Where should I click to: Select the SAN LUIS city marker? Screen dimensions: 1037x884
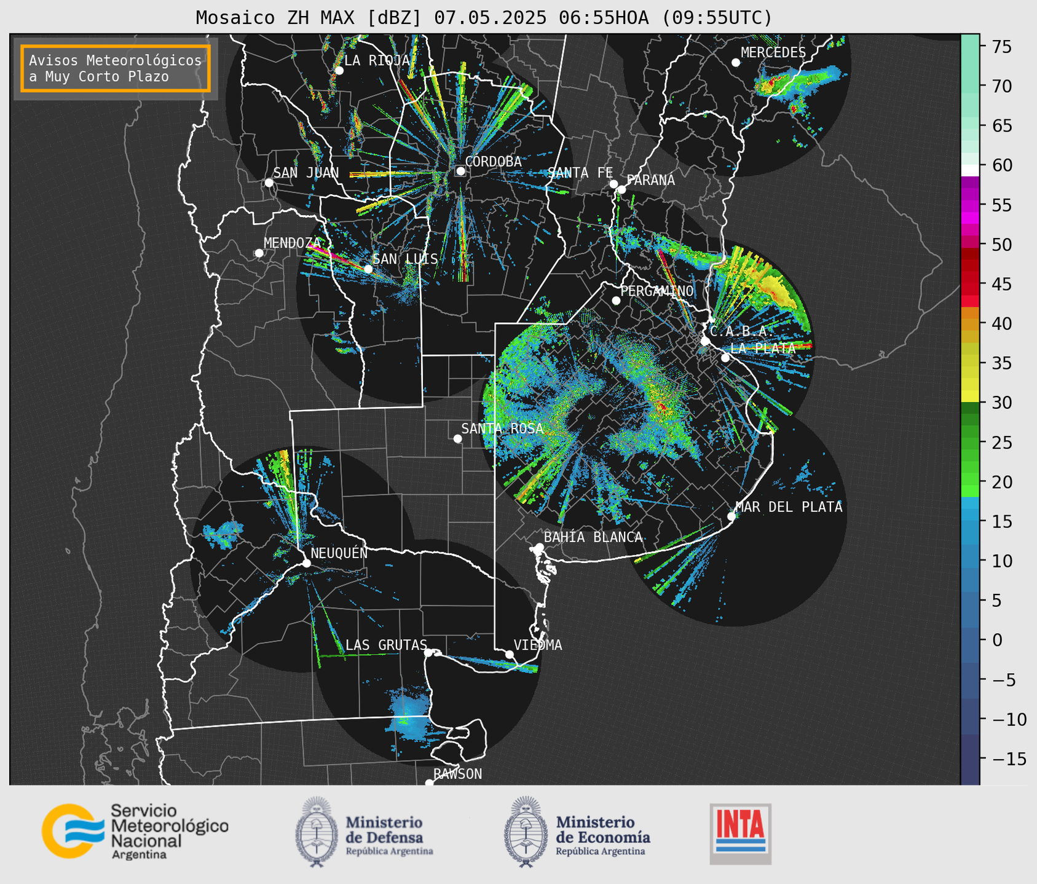pos(368,269)
